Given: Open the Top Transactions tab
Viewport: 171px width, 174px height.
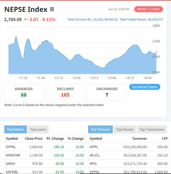Looking at the screenshot, I should click(x=152, y=129).
